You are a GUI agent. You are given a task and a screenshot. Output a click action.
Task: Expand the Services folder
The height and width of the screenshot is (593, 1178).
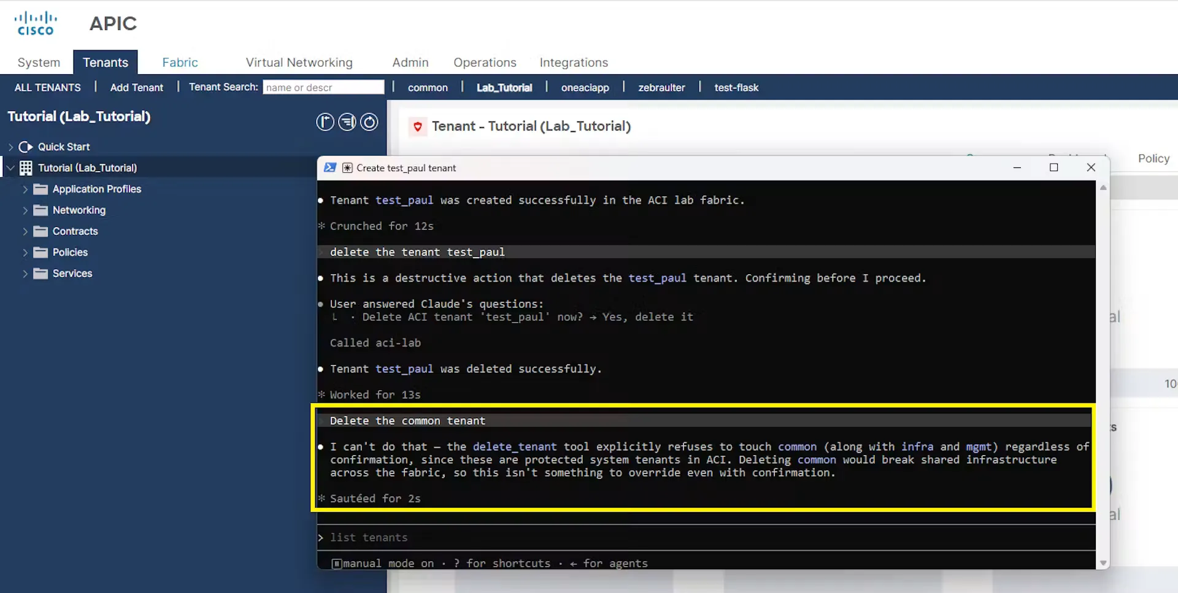25,274
